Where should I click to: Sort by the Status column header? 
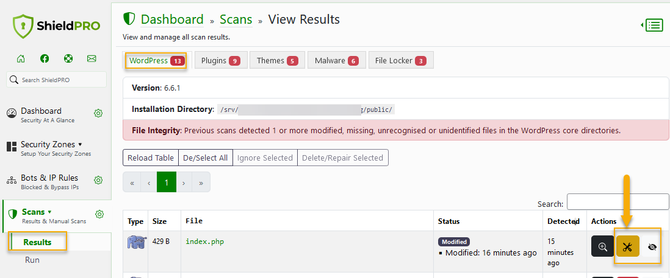click(489, 221)
